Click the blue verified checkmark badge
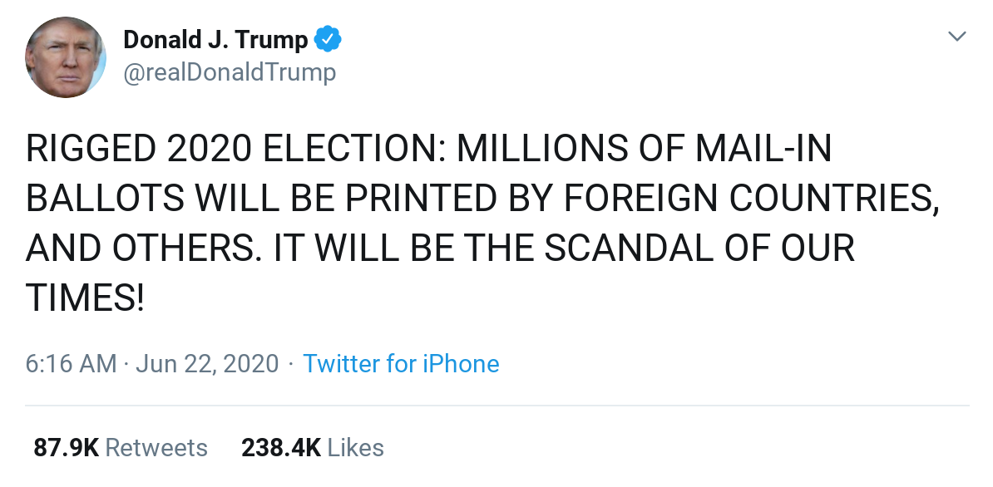The width and height of the screenshot is (993, 487). 329,39
